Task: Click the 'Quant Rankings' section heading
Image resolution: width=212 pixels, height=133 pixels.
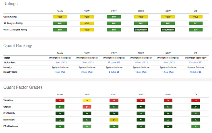Action: coord(18,46)
